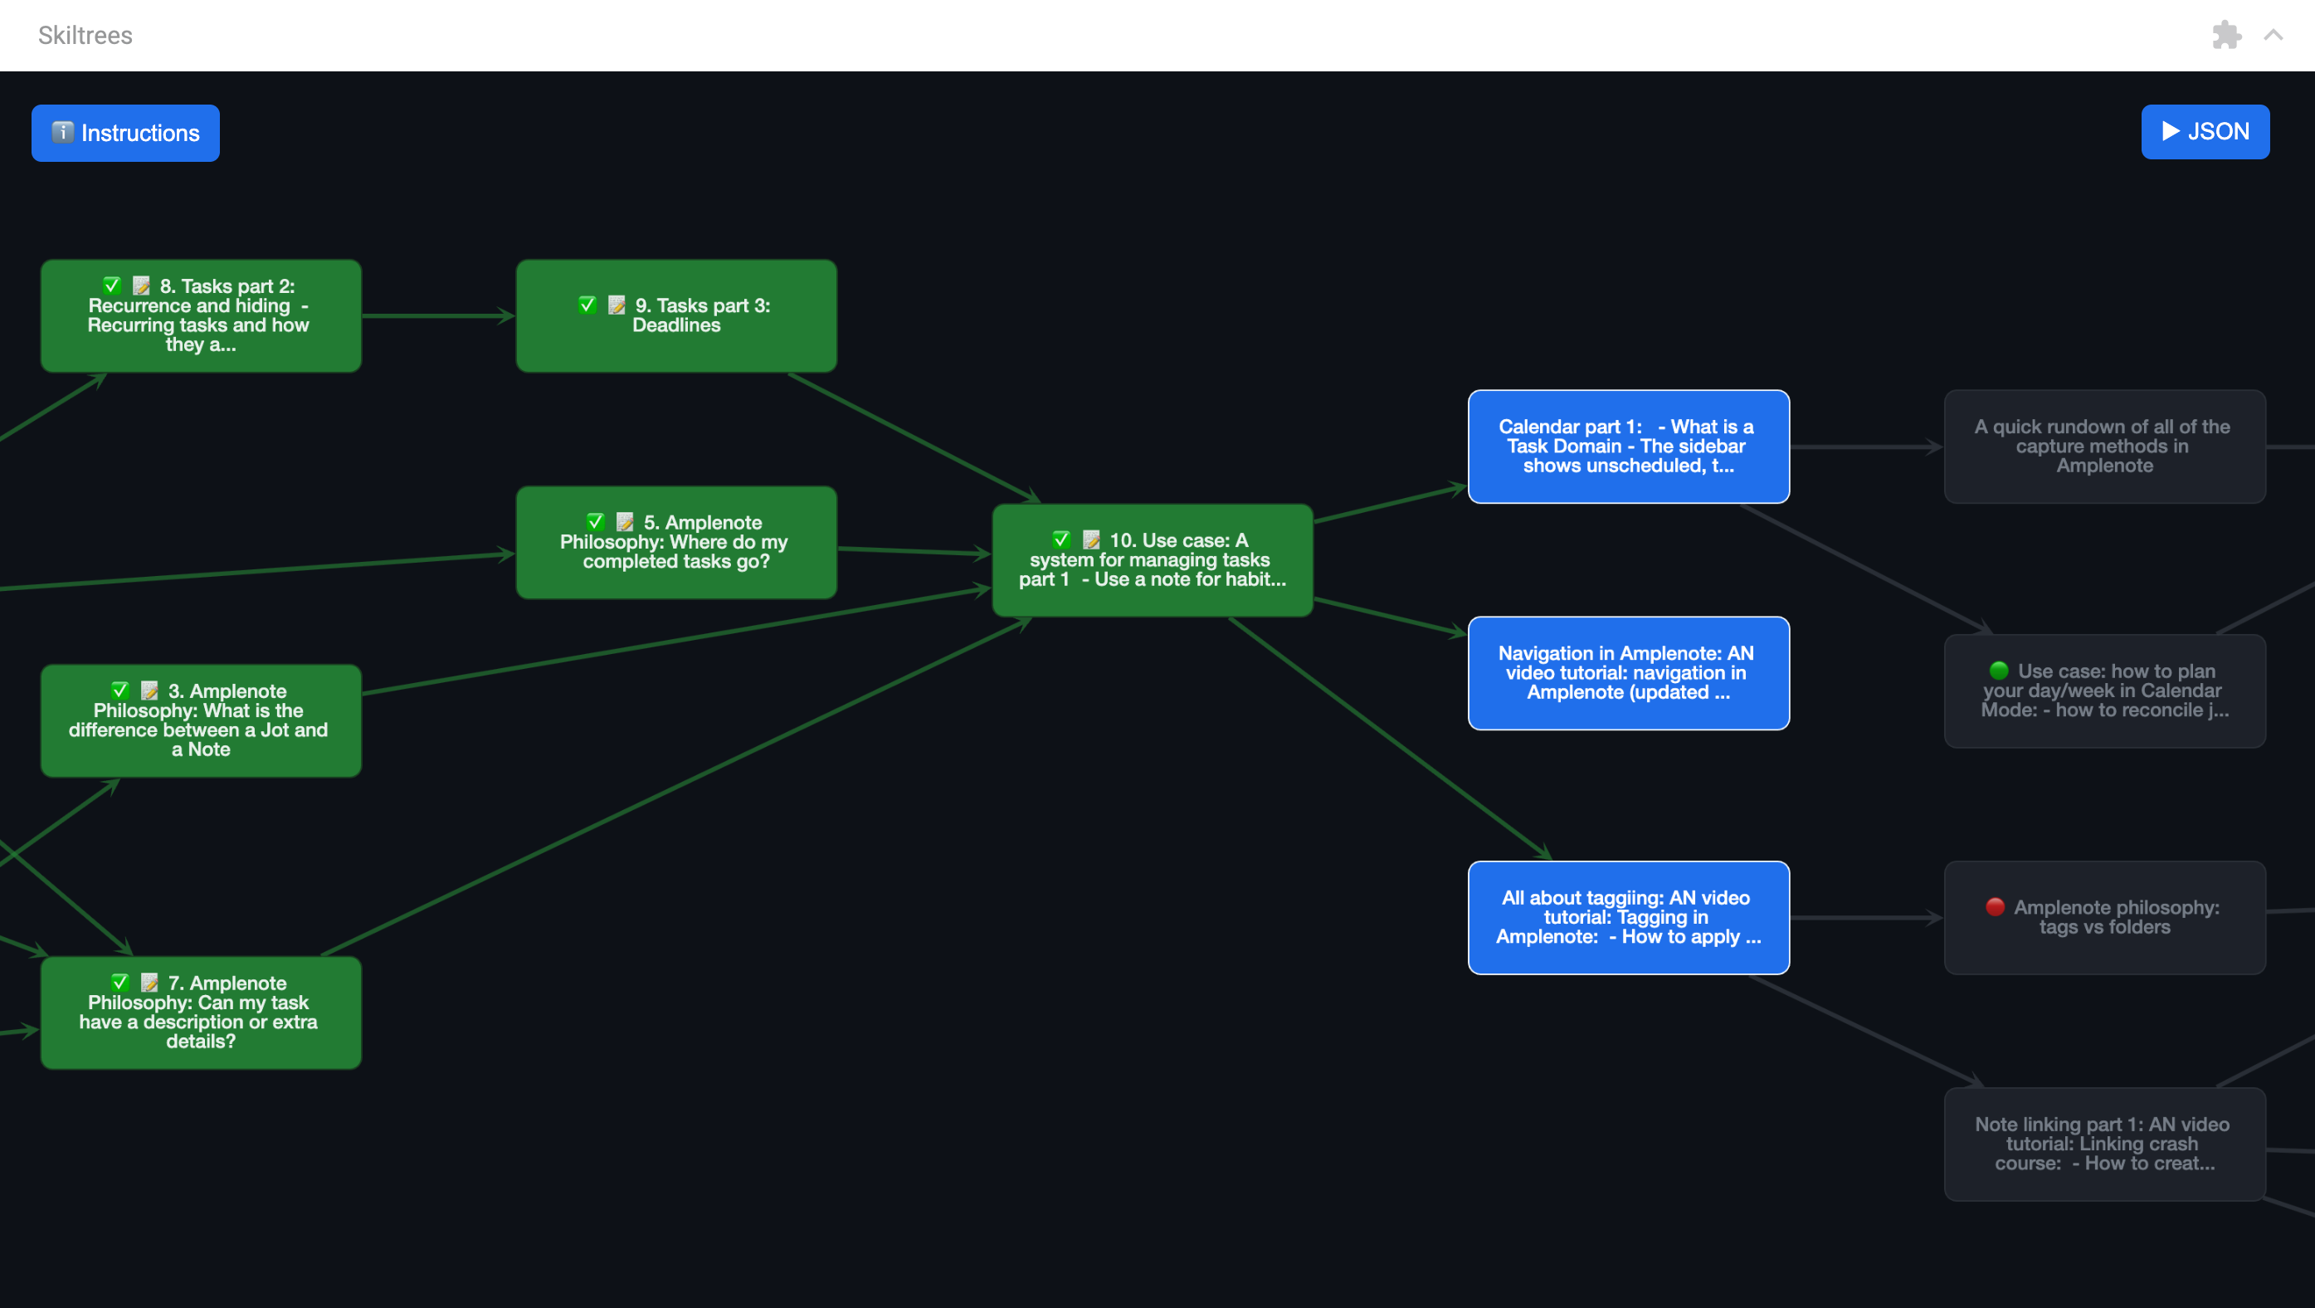
Task: Toggle checkmark on 5. Amplenote Philosophy node
Action: coord(595,522)
